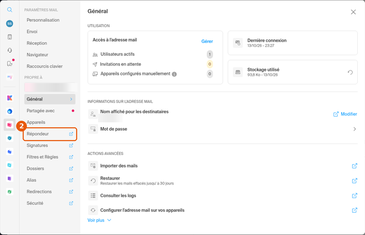
Task: Open the Réception settings
Action: point(37,43)
